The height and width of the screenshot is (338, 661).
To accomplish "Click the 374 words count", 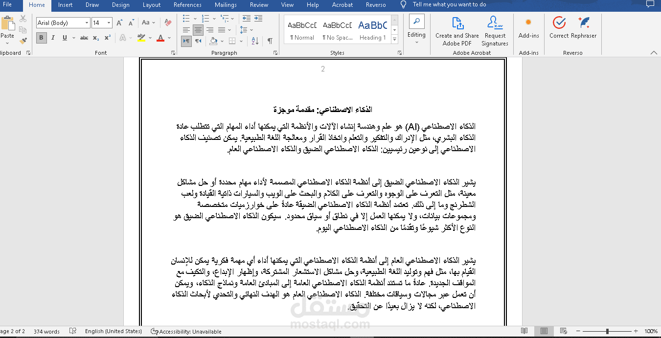I will coord(46,331).
